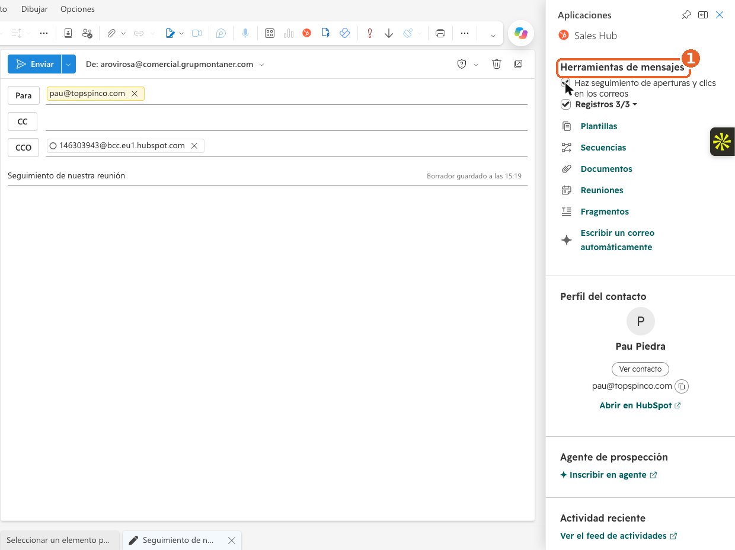Click the more options ellipsis before printer's right
This screenshot has height=550, width=735.
click(x=465, y=33)
